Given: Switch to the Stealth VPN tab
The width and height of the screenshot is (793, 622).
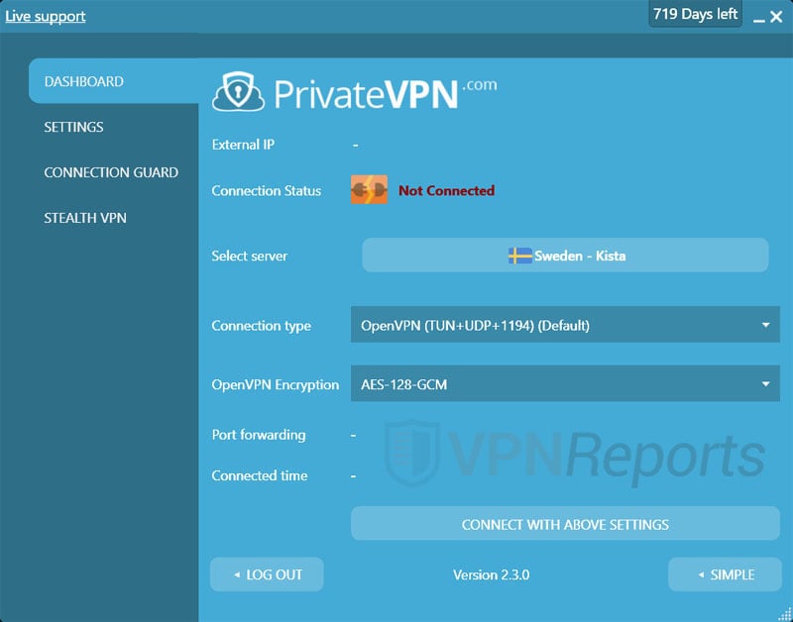Looking at the screenshot, I should [x=85, y=218].
